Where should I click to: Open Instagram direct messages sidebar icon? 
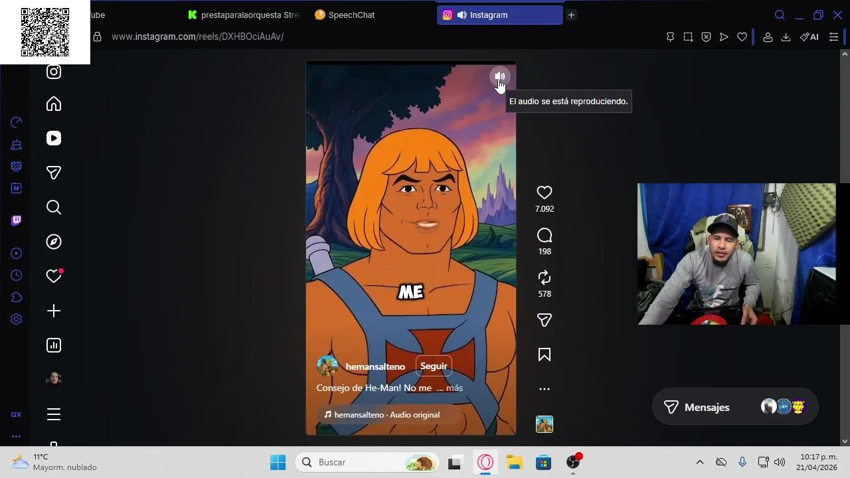tap(54, 173)
